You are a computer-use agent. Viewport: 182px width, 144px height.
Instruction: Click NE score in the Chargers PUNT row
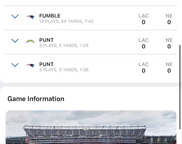pyautogui.click(x=169, y=46)
